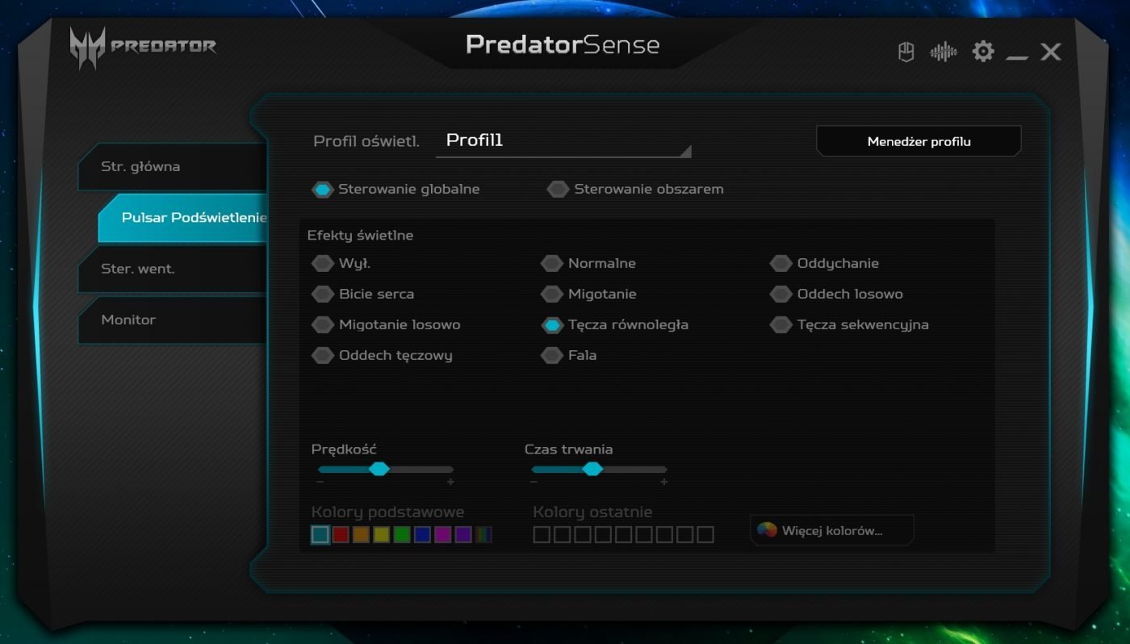Pick the yellow basic color swatch

[x=381, y=535]
